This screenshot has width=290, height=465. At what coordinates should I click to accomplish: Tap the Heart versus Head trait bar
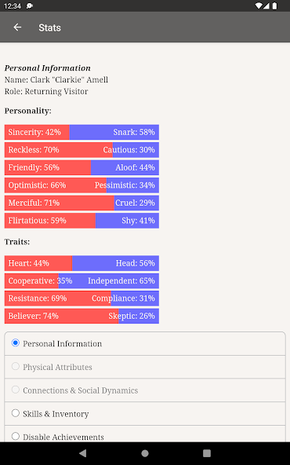click(x=82, y=263)
